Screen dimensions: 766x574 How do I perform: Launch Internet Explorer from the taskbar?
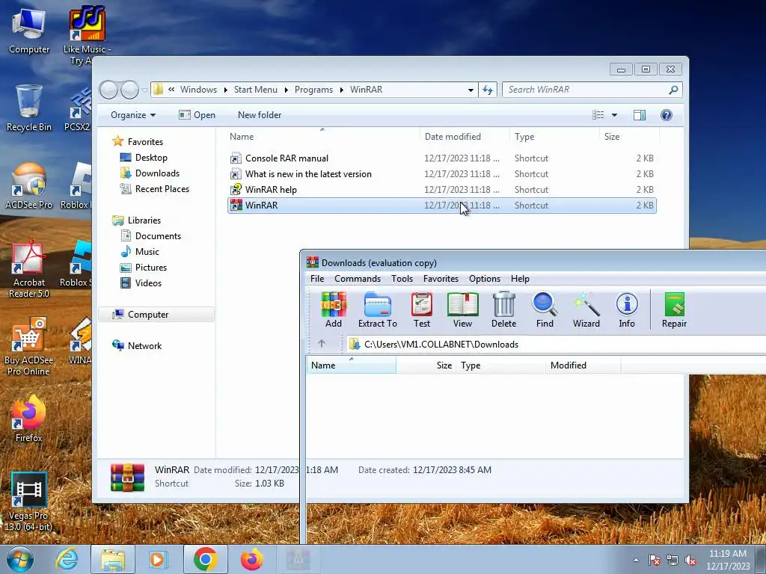click(67, 559)
